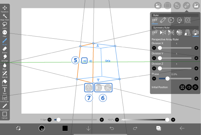
Task: Decrease Phase with minus button
Action: (x=154, y=78)
